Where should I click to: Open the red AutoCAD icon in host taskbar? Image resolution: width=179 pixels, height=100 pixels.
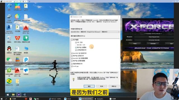pyautogui.click(x=30, y=99)
